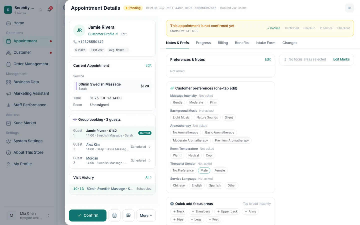Open the calendar reschedule icon button
The image size is (360, 225).
(x=114, y=215)
